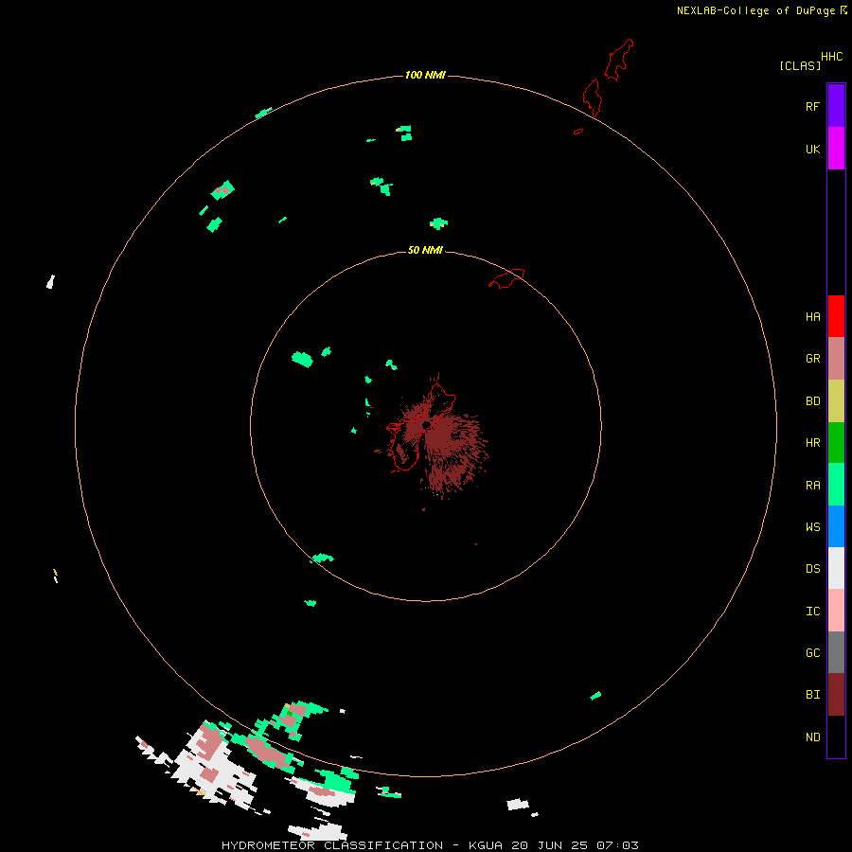Viewport: 852px width, 852px height.
Task: Click the RA light green legend swatch
Action: 836,485
